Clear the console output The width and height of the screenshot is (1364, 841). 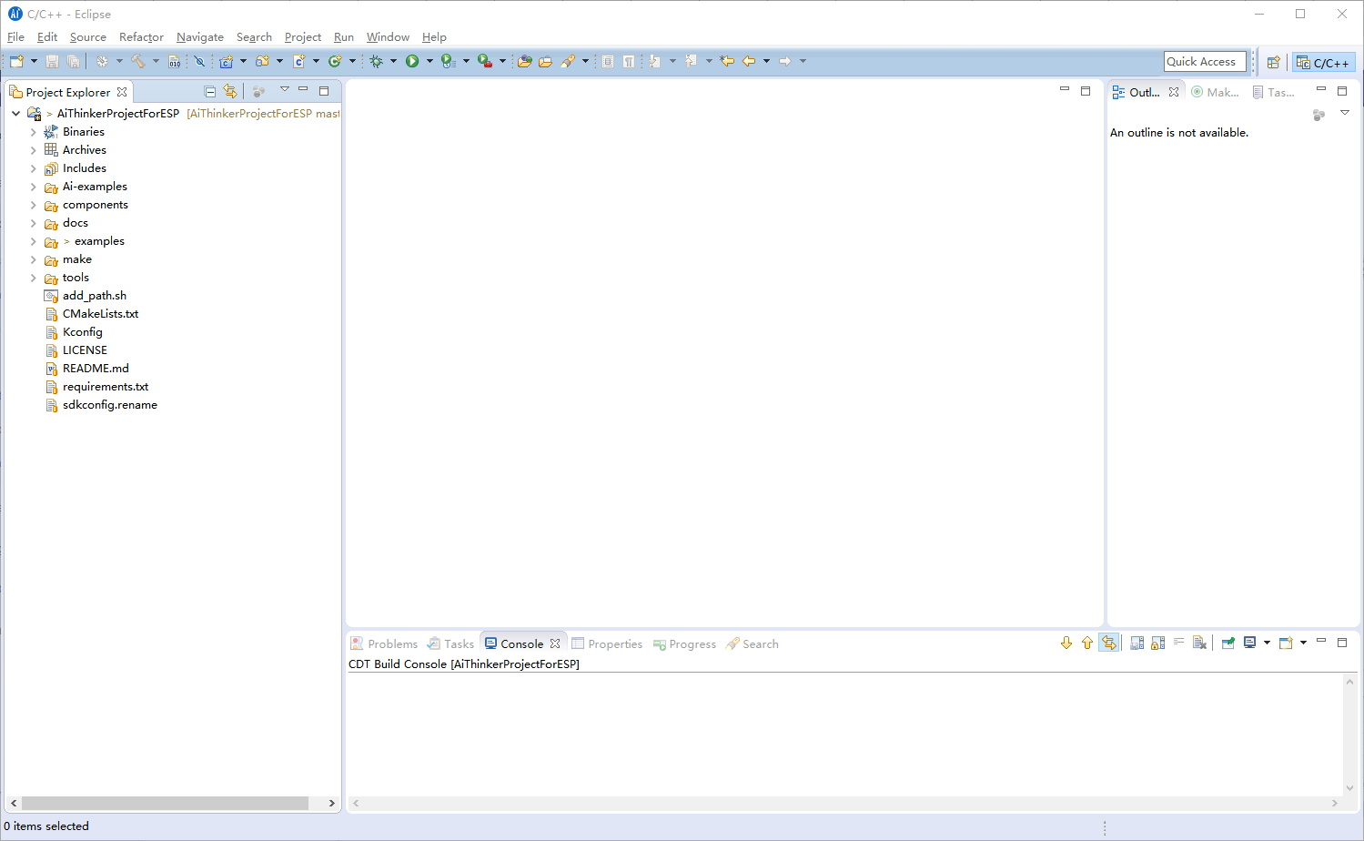coord(1199,643)
